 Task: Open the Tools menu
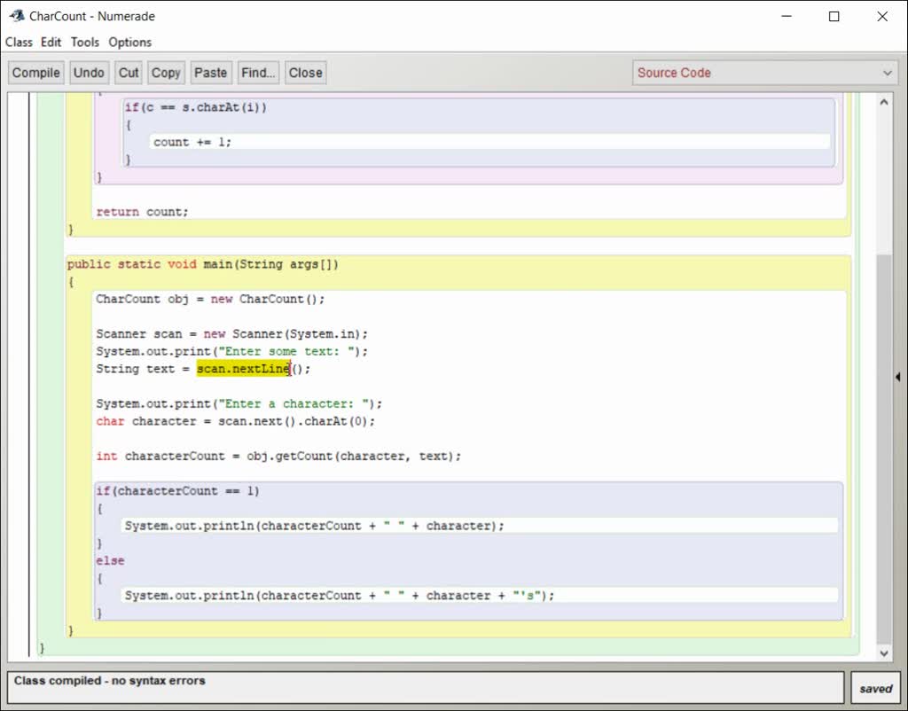click(84, 42)
